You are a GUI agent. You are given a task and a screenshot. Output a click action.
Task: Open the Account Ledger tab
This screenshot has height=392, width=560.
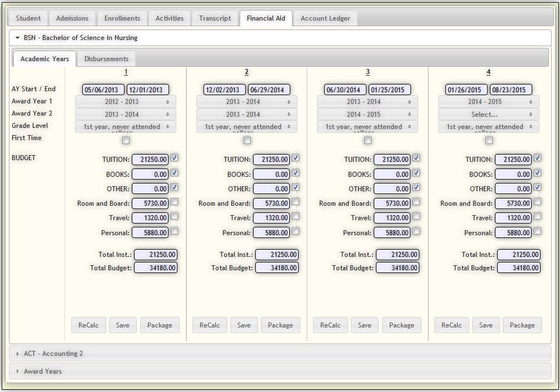(x=325, y=18)
